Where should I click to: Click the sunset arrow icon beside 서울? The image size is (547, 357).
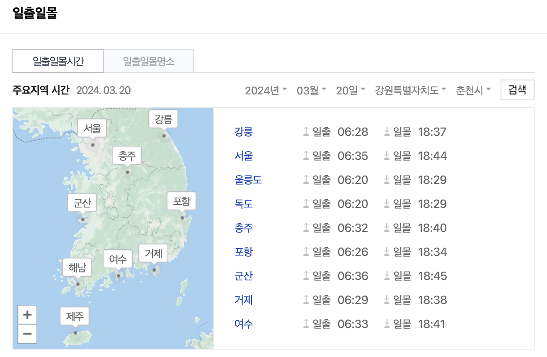click(x=386, y=156)
